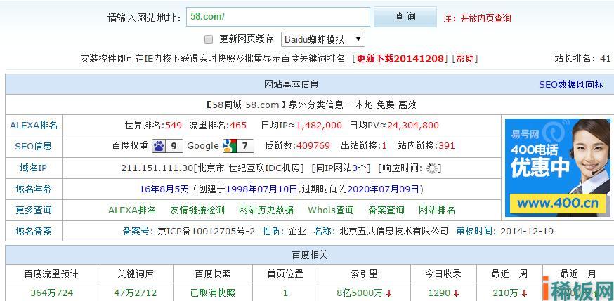614x301 pixels.
Task: Open 备案查询 link
Action: tap(386, 210)
